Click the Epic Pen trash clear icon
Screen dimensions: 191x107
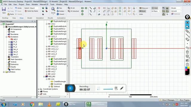187,52
